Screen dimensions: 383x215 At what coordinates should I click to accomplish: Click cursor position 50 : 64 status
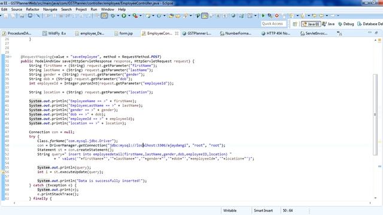click(x=288, y=210)
